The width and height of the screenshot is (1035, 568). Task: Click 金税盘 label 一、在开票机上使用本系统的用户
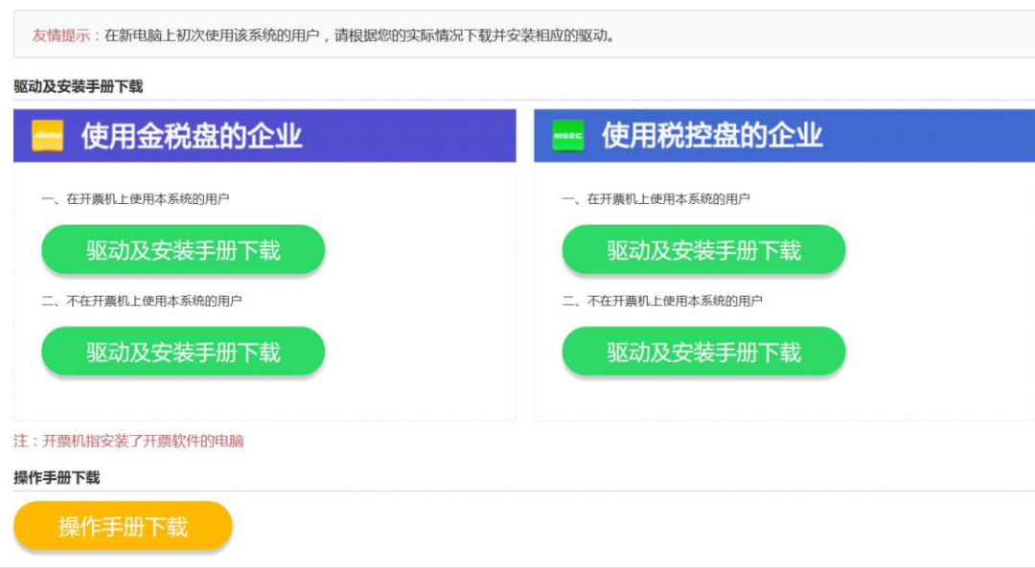pyautogui.click(x=135, y=198)
